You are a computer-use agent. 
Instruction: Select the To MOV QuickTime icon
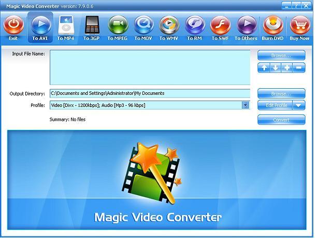click(x=143, y=25)
